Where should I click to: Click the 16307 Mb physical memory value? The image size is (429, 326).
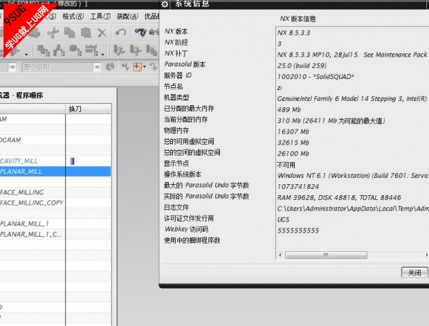pos(293,132)
